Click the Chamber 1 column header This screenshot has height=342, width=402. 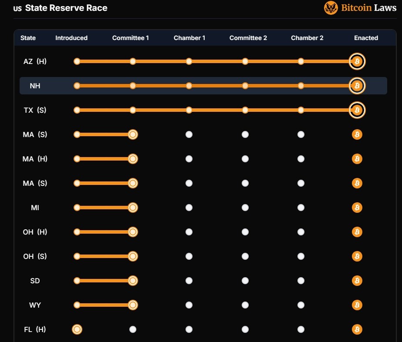tap(189, 38)
